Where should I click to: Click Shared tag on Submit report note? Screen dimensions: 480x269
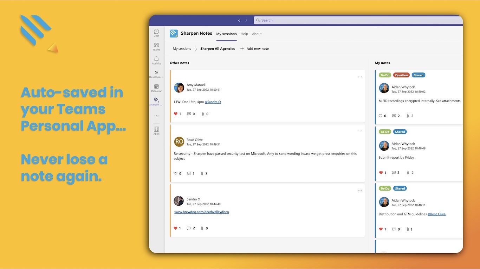pos(400,132)
